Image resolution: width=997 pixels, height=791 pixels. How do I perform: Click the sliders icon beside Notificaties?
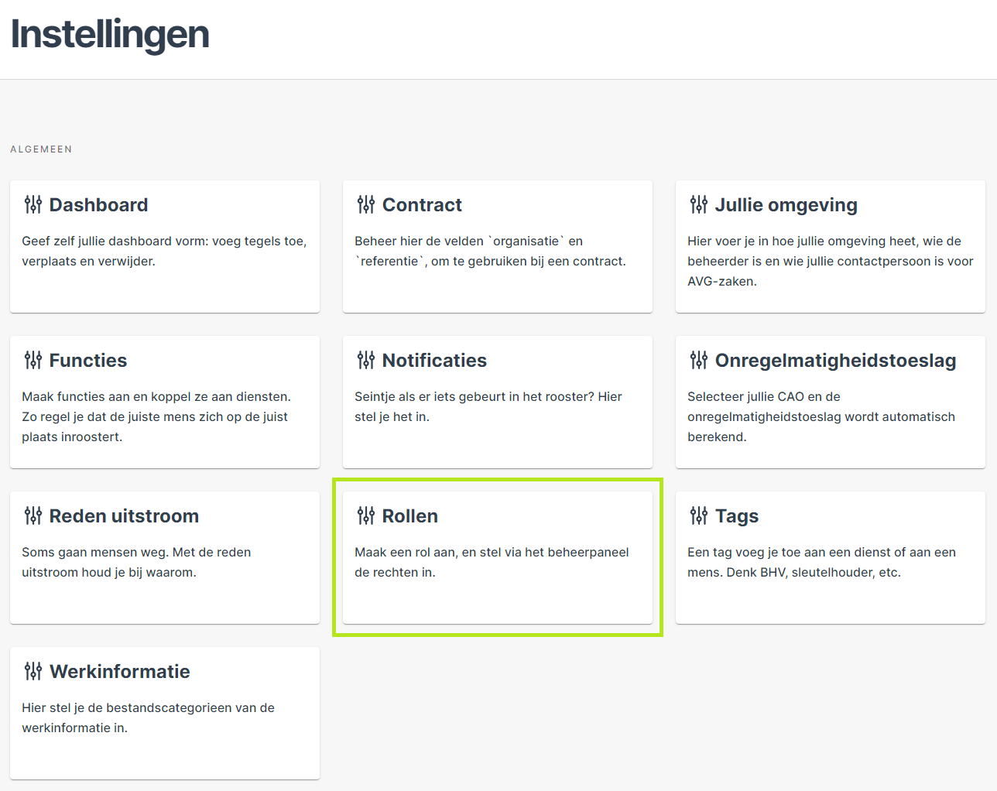(365, 360)
